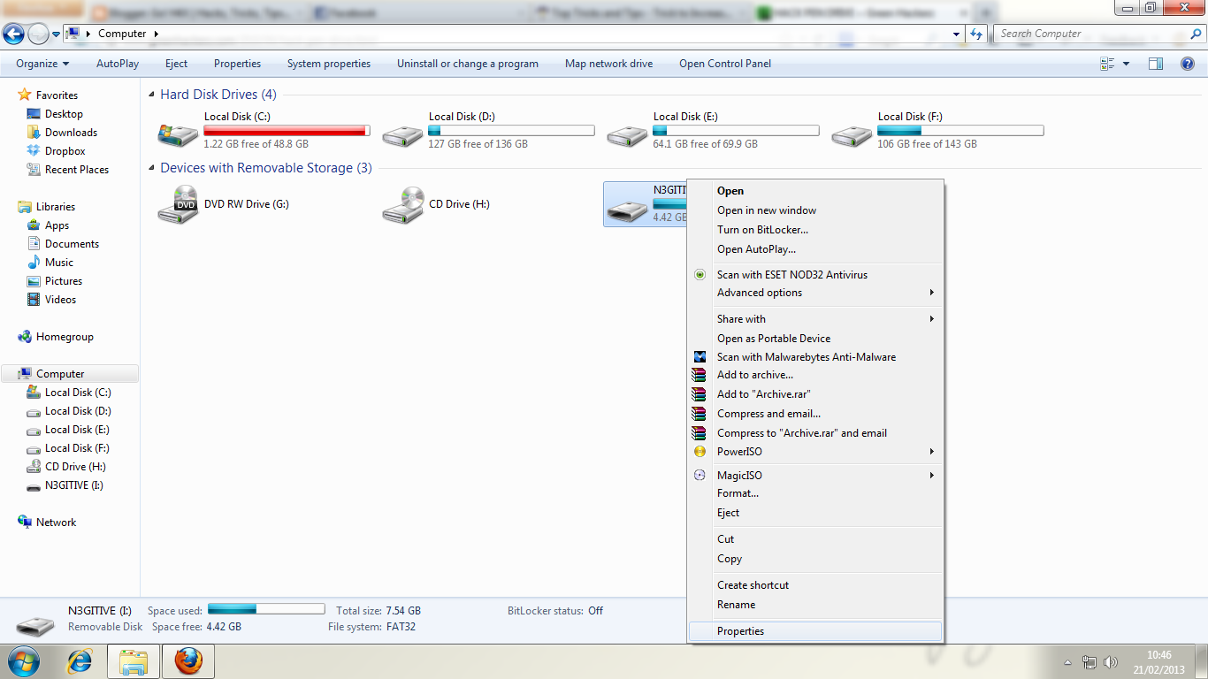Select the Local Disk (E:) drive icon
Image resolution: width=1208 pixels, height=679 pixels.
point(627,134)
